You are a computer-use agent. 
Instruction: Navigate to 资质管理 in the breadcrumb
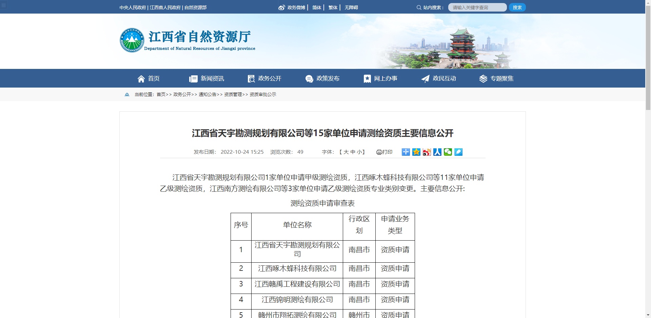pyautogui.click(x=233, y=94)
